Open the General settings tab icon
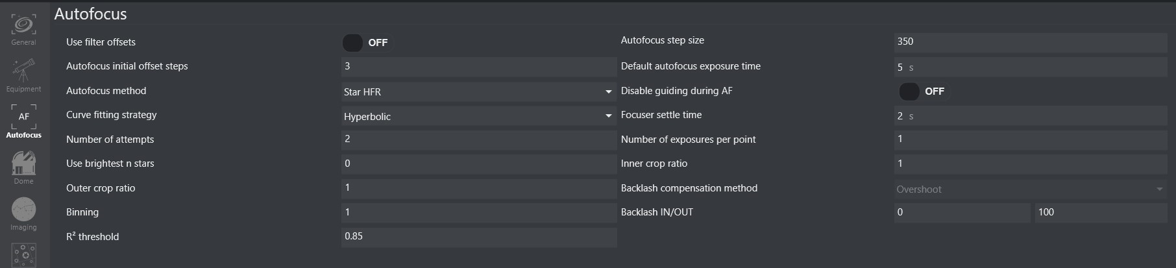 [23, 29]
